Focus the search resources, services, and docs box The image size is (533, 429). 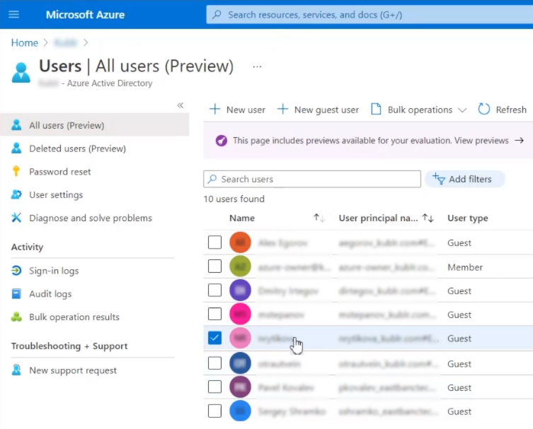pos(369,15)
